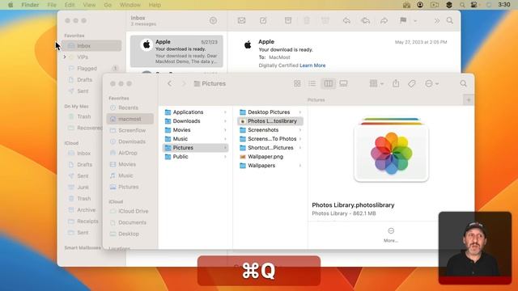Switch Finder to gallery view
The width and height of the screenshot is (518, 291).
coord(343,83)
